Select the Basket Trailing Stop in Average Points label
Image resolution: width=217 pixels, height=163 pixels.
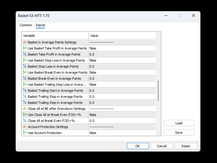click(x=55, y=97)
